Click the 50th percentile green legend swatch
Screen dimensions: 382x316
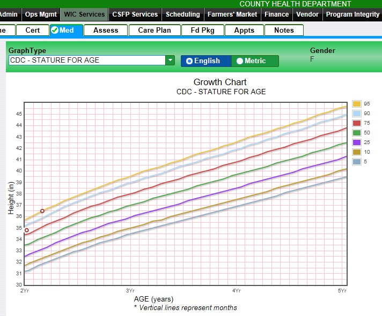pyautogui.click(x=357, y=132)
